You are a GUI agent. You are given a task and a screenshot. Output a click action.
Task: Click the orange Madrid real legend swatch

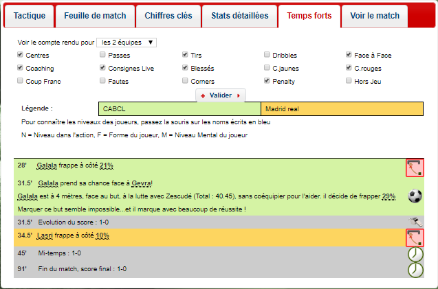(x=342, y=108)
